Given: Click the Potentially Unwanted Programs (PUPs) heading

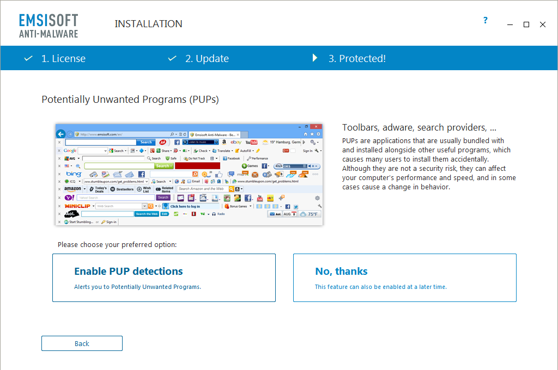Looking at the screenshot, I should (130, 100).
